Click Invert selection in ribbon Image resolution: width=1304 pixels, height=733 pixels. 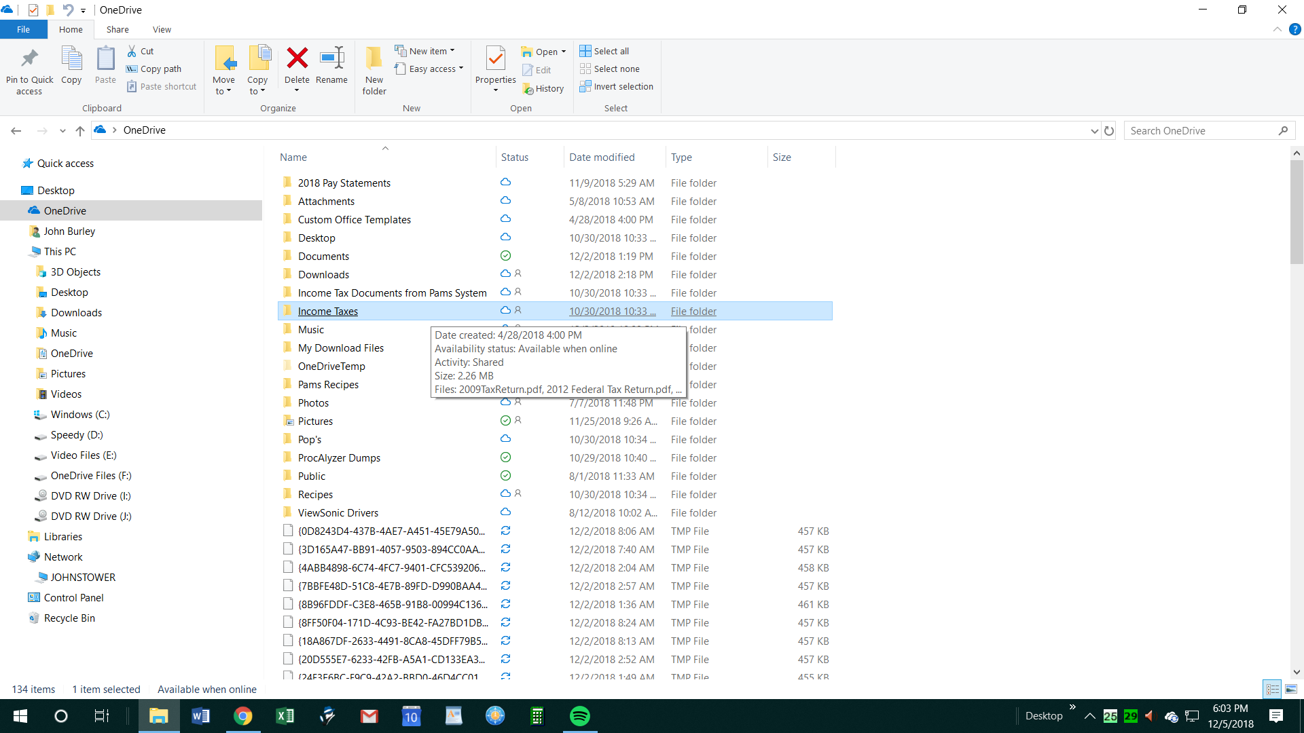(617, 86)
